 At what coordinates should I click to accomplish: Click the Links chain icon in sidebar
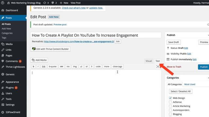coord(3,50)
